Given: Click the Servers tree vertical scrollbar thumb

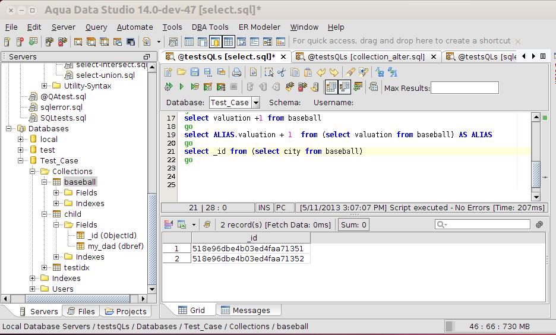Looking at the screenshot, I should [151, 239].
